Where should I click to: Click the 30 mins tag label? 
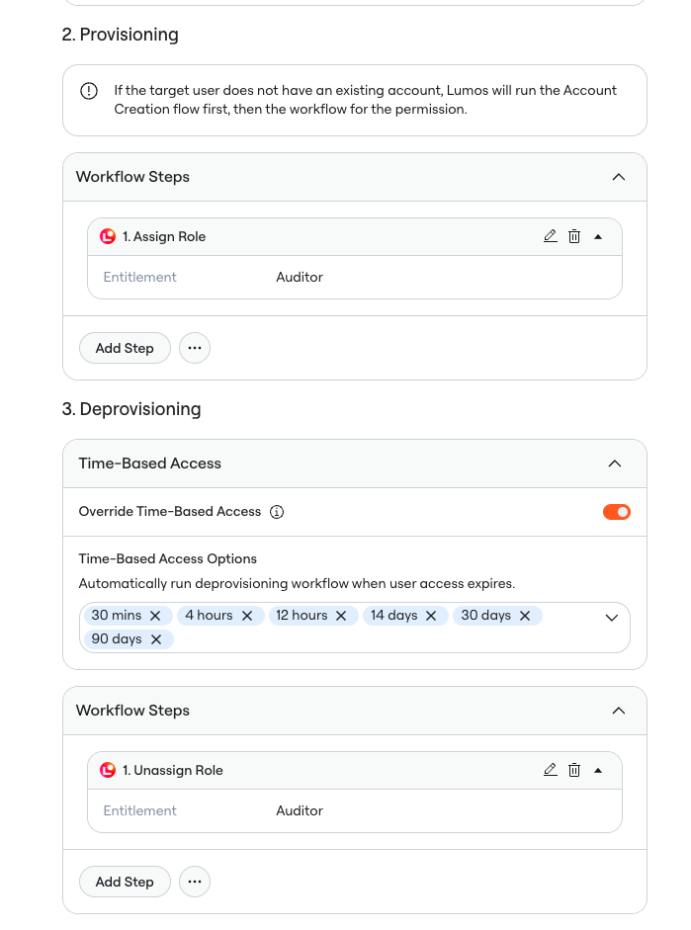click(117, 616)
